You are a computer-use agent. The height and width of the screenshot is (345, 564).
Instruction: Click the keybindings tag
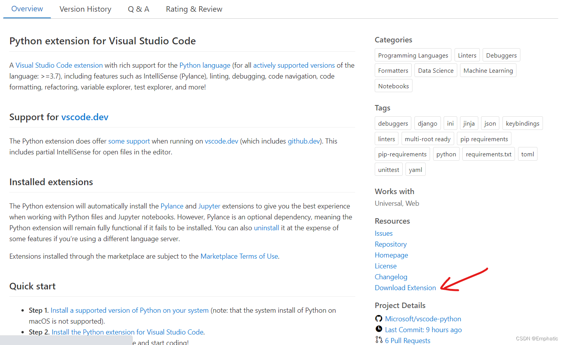click(522, 123)
